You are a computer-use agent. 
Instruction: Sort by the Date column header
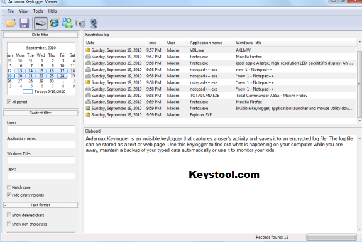[x=115, y=43]
